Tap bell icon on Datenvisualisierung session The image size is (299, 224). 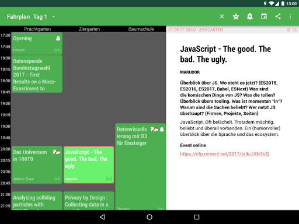[x=162, y=129]
